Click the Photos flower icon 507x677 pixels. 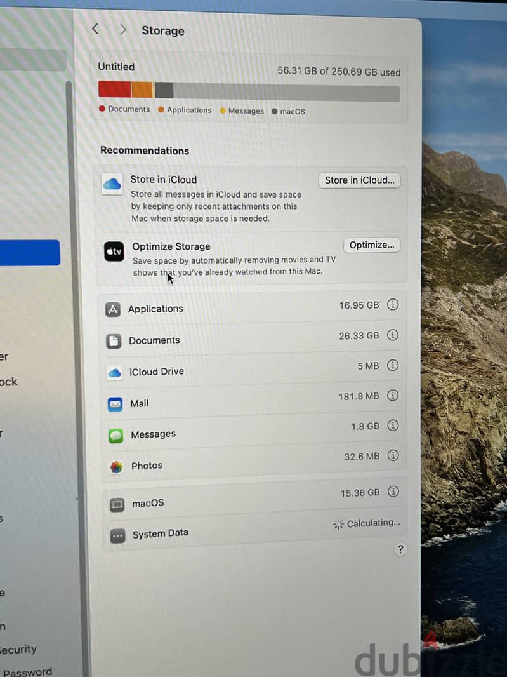[x=116, y=467]
